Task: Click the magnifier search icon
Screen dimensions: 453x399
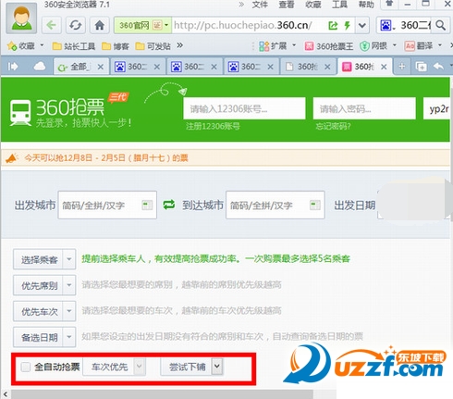Action: coord(441,25)
